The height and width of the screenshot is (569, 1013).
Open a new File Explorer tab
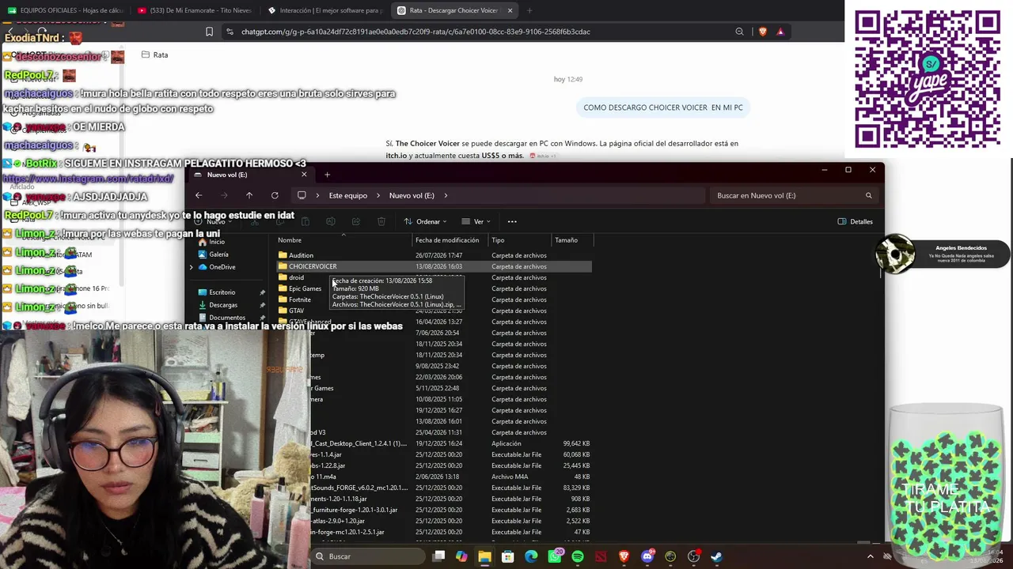tap(327, 175)
